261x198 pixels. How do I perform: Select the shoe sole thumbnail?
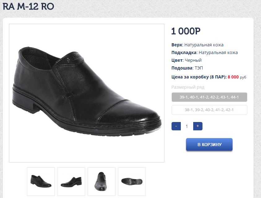point(132,181)
